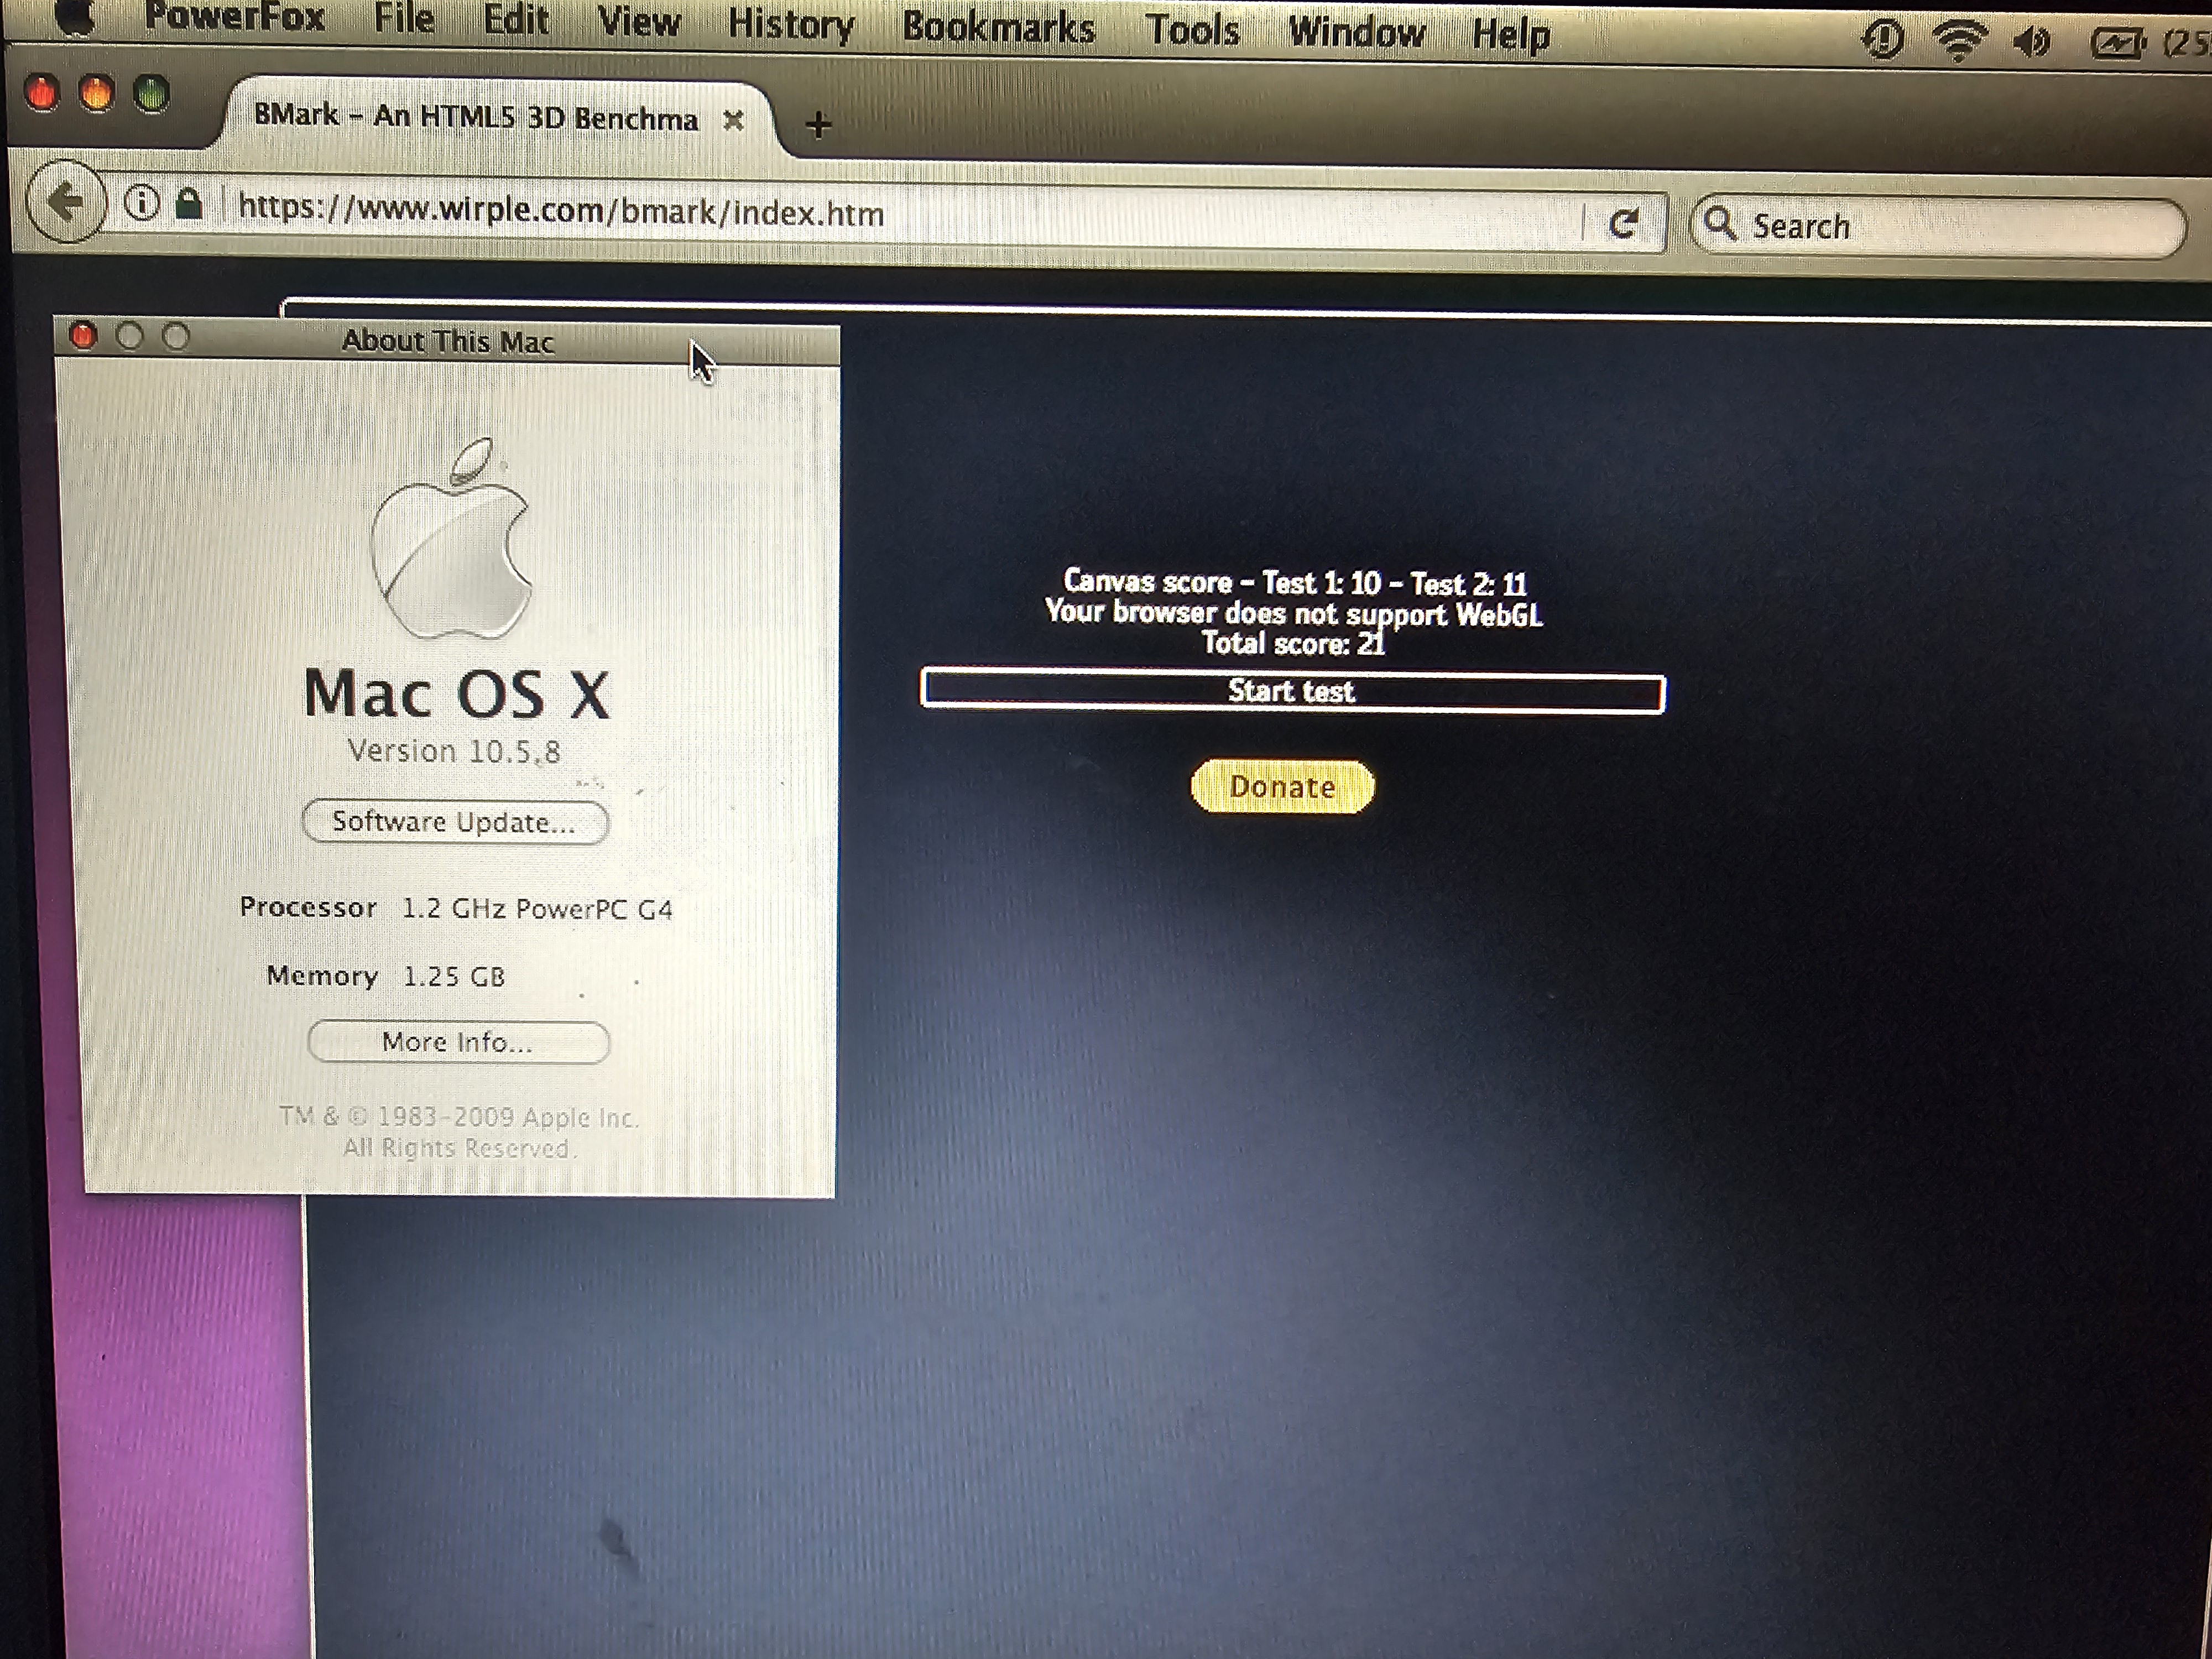
Task: Click Version 10.5.8 text in About This Mac
Action: coord(454,751)
